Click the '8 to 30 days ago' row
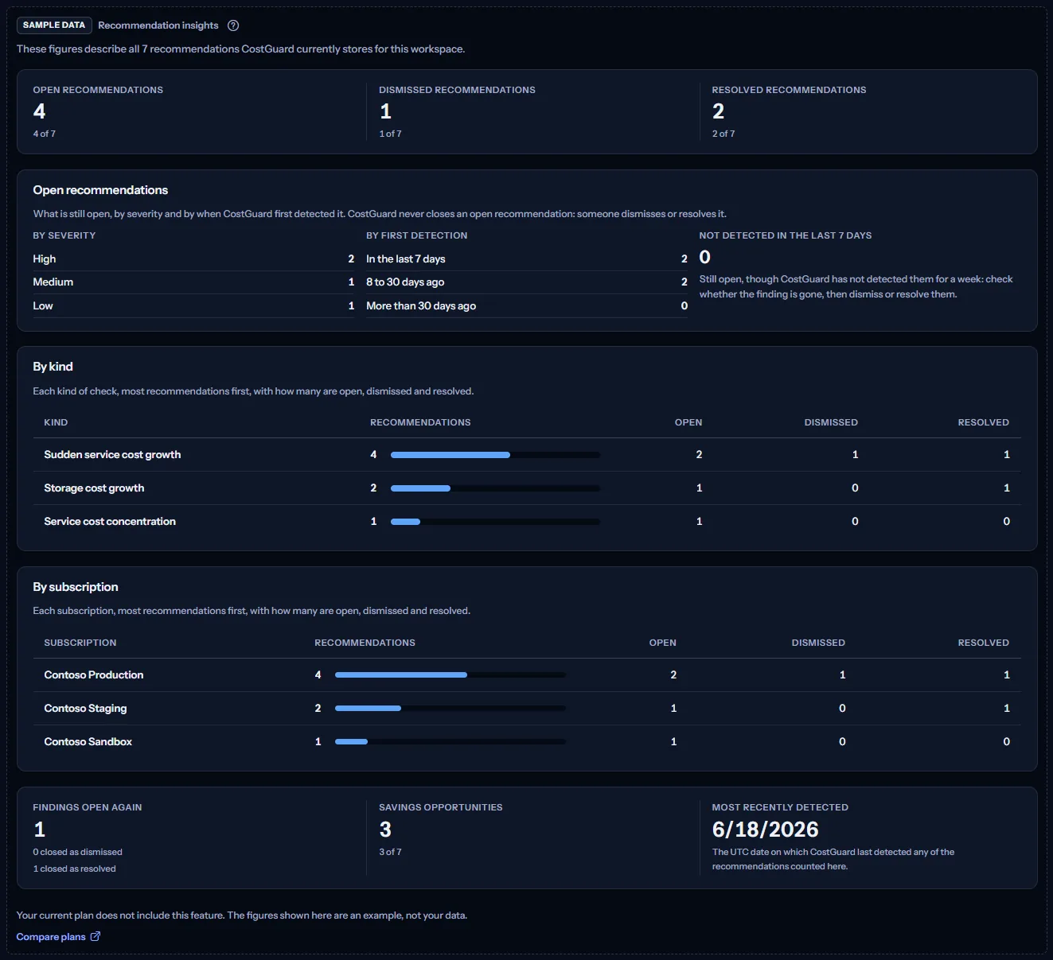 click(x=527, y=282)
